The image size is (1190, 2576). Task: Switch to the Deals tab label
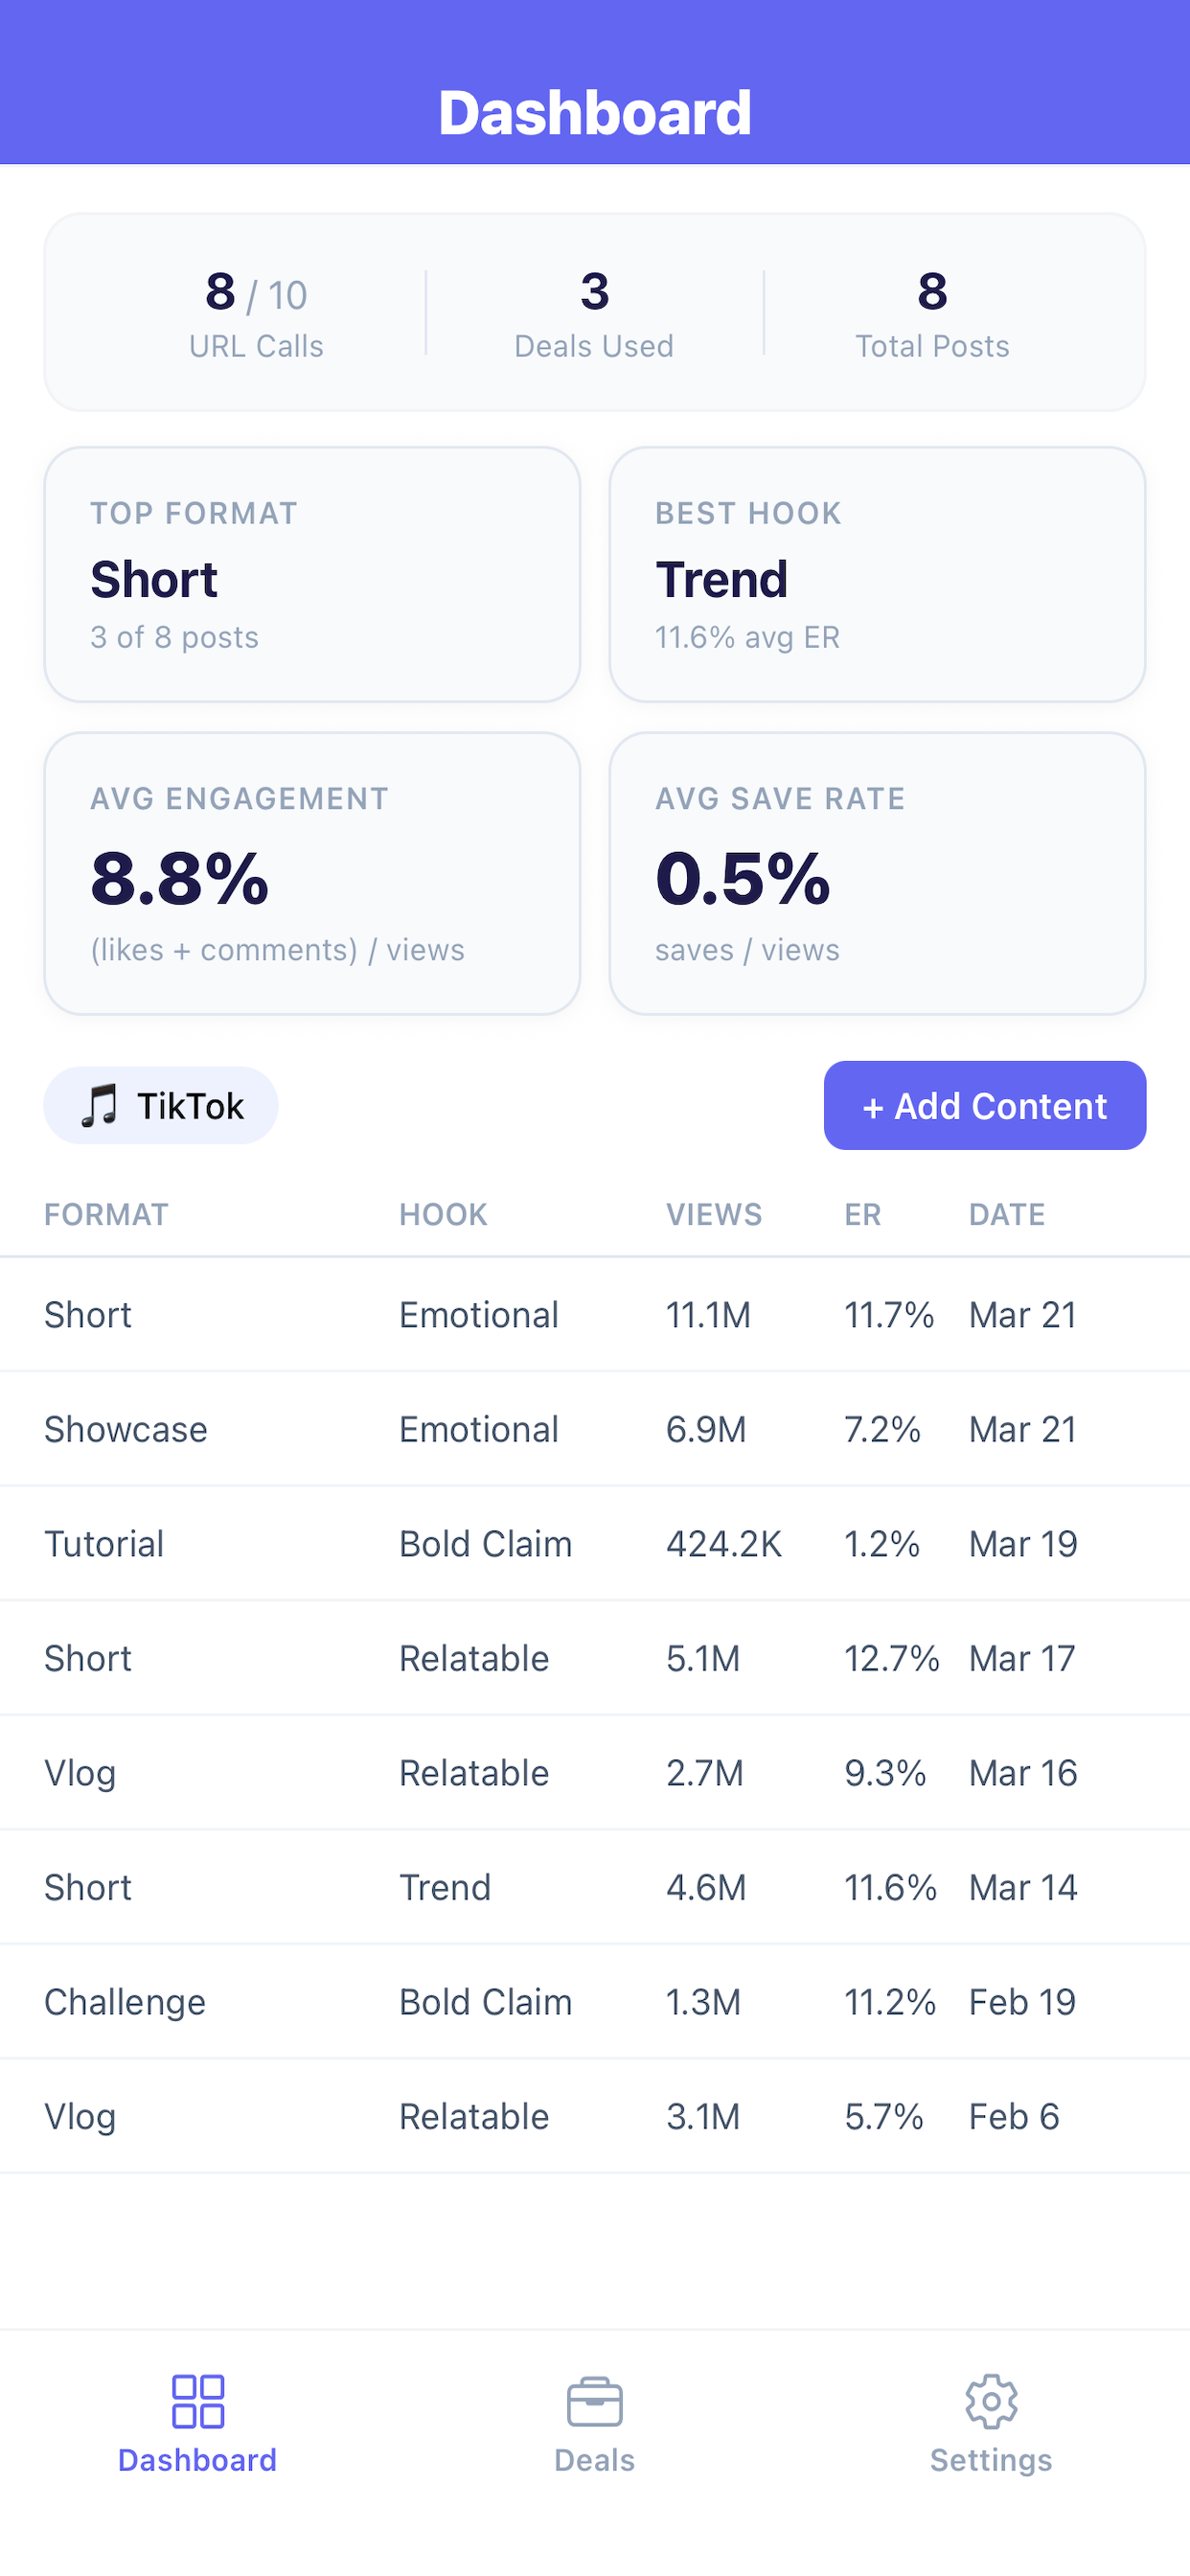pyautogui.click(x=595, y=2460)
